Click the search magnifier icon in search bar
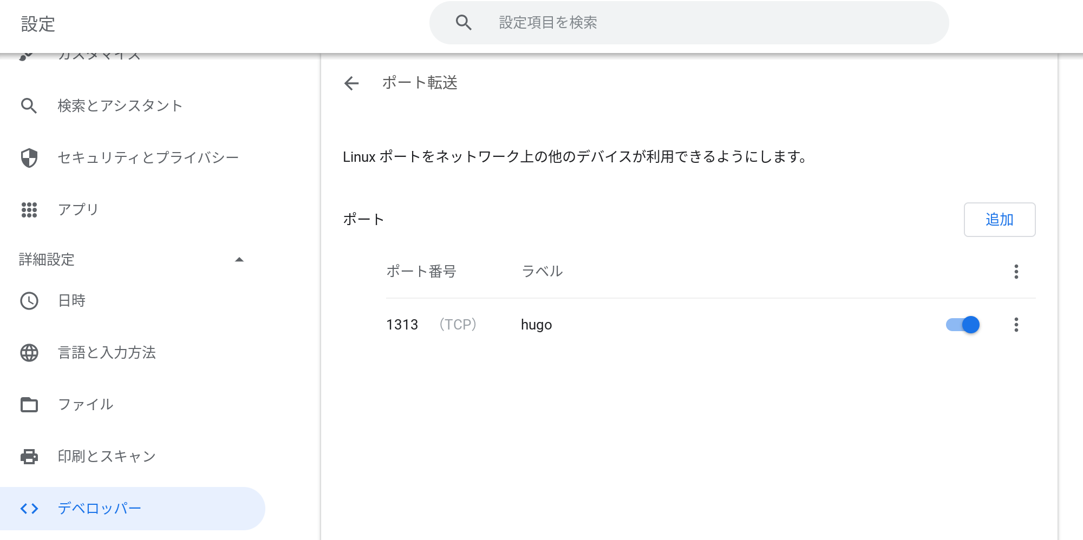This screenshot has width=1083, height=540. tap(464, 23)
